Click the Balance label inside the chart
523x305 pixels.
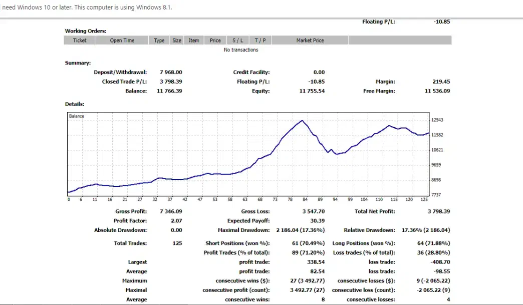[x=77, y=116]
